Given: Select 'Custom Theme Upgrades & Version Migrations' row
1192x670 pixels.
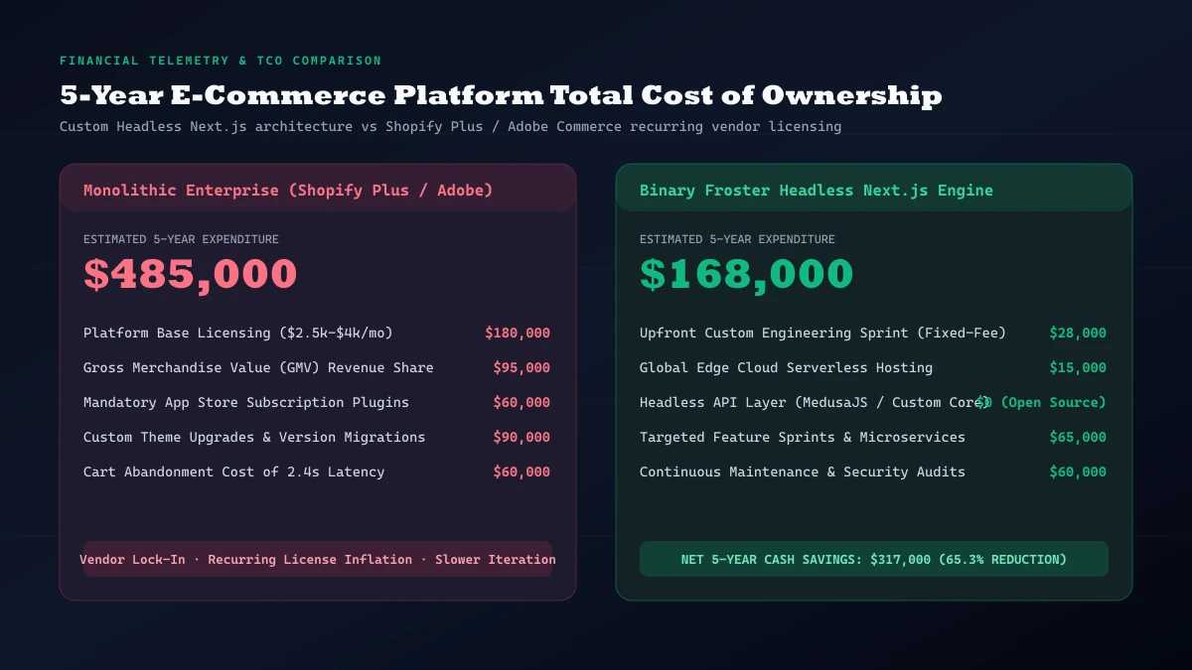Looking at the screenshot, I should pos(317,438).
